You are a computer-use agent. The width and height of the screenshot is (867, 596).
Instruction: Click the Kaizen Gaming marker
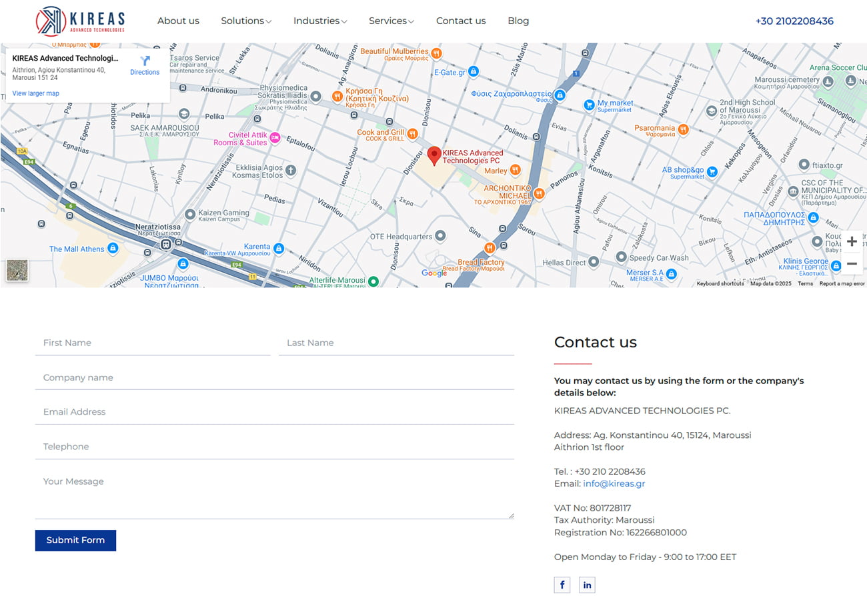coord(190,214)
